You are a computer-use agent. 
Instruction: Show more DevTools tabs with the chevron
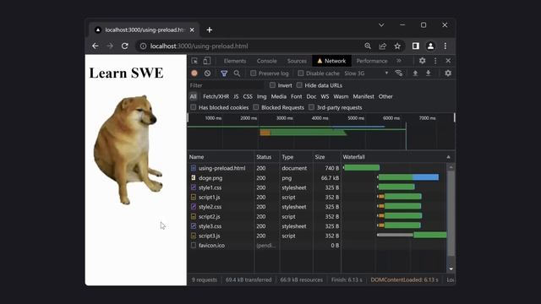[x=399, y=61]
